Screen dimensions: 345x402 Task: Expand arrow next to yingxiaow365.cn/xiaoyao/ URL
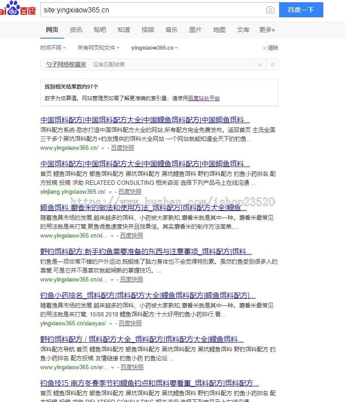[111, 324]
